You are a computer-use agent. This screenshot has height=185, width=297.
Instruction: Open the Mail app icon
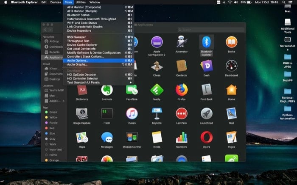click(231, 113)
